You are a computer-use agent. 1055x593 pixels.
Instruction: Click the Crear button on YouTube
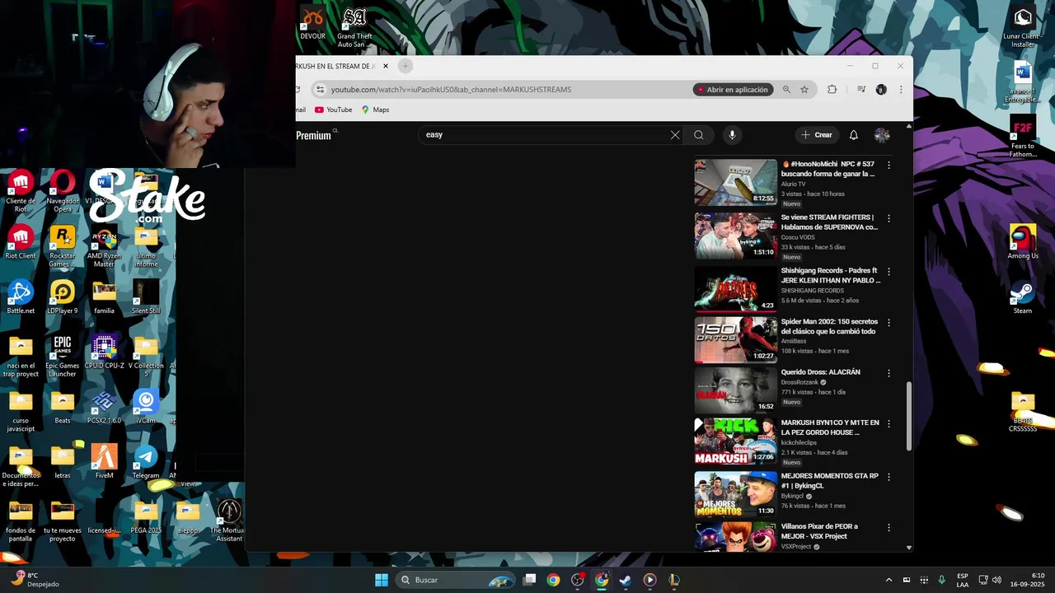817,135
